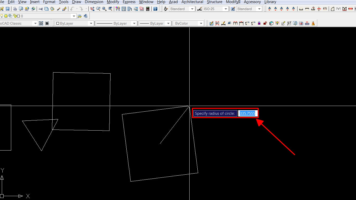Expand the Undo history dropdown arrow
This screenshot has width=356, height=200.
[x=77, y=9]
